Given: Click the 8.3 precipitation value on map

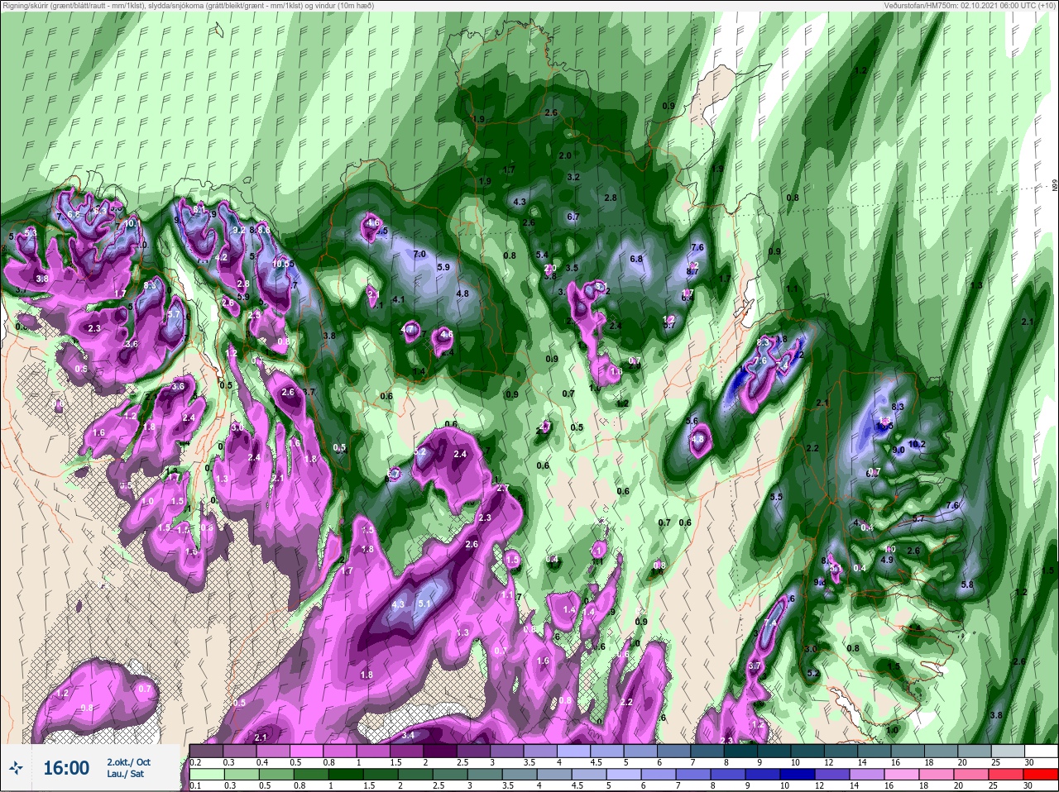Looking at the screenshot, I should [x=898, y=407].
